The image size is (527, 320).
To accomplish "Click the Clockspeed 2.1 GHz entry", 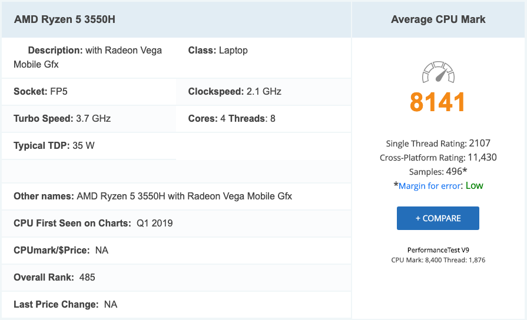I will (x=234, y=92).
